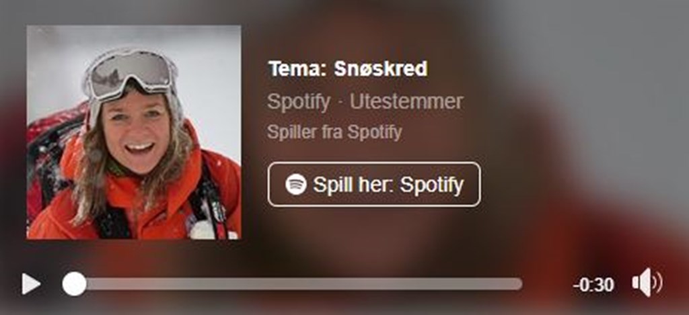This screenshot has height=315, width=689.
Task: Click the ski goggles in cover photo
Action: [130, 74]
